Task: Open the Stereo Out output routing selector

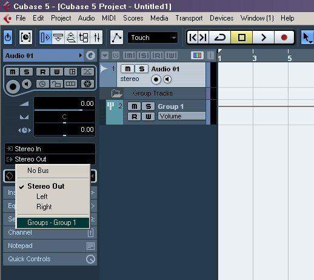Action: [x=50, y=159]
